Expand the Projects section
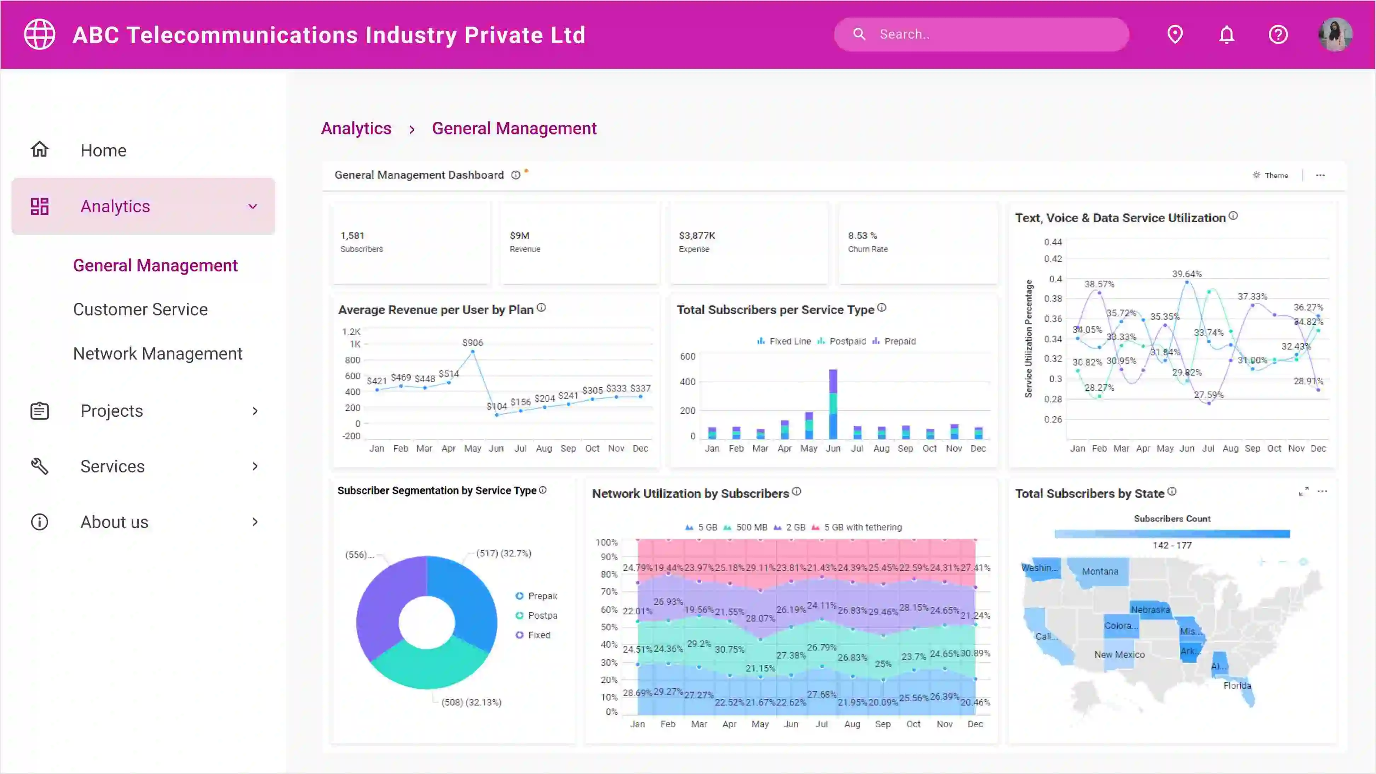 point(255,411)
